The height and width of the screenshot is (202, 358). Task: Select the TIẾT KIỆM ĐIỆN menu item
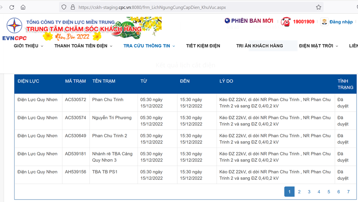[x=203, y=46]
